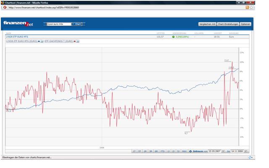This screenshot has height=168, width=269.
Task: Click the ETF-DACHFONDS T (EURO) legend label
Action: tap(59, 41)
